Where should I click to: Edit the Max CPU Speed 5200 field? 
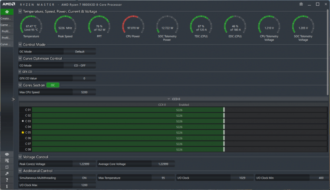coord(84,92)
